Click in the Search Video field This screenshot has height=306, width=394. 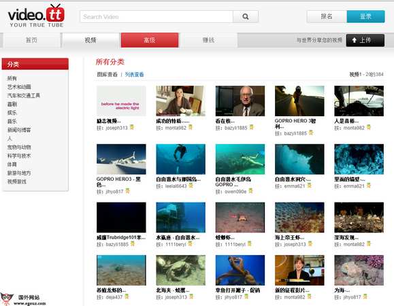[157, 17]
